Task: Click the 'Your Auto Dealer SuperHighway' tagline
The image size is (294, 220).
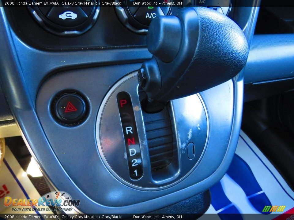Action: (x=42, y=209)
